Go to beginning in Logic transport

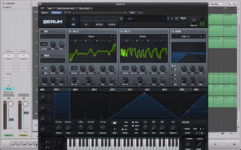(12, 144)
